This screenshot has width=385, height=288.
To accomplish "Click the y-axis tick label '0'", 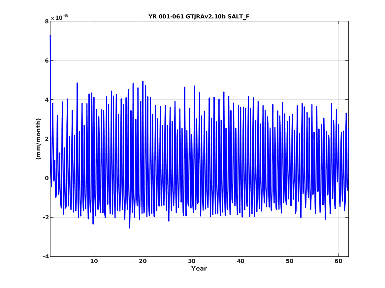I will tap(47, 178).
